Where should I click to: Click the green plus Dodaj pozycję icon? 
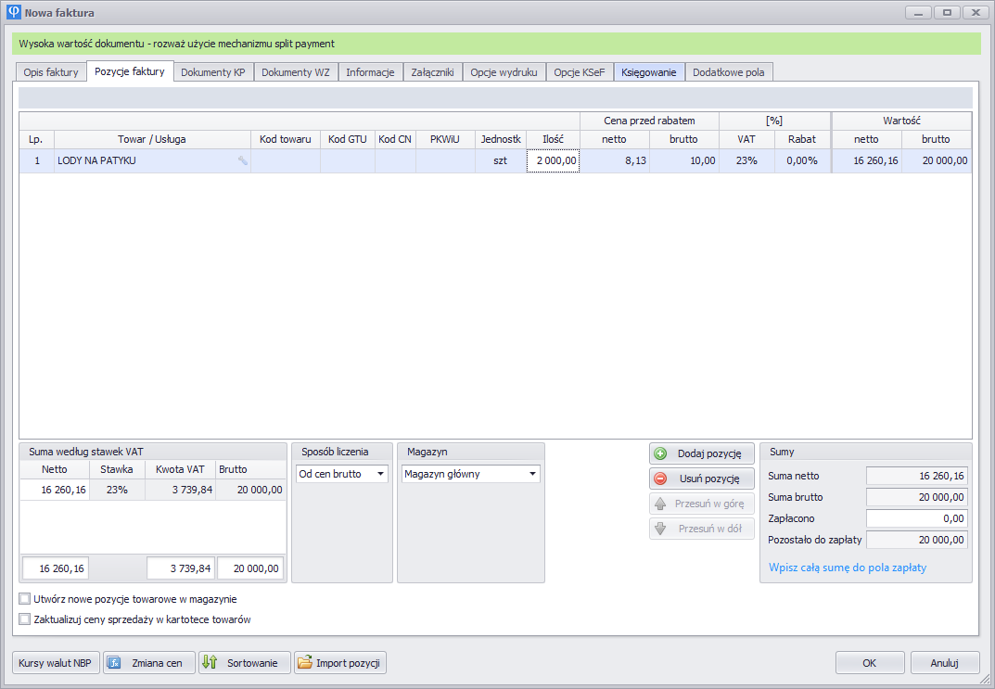(x=660, y=453)
